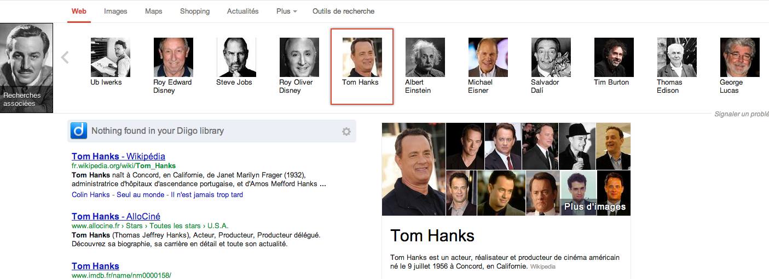Image resolution: width=769 pixels, height=279 pixels.
Task: Select the George Lucas photo
Action: pos(740,57)
